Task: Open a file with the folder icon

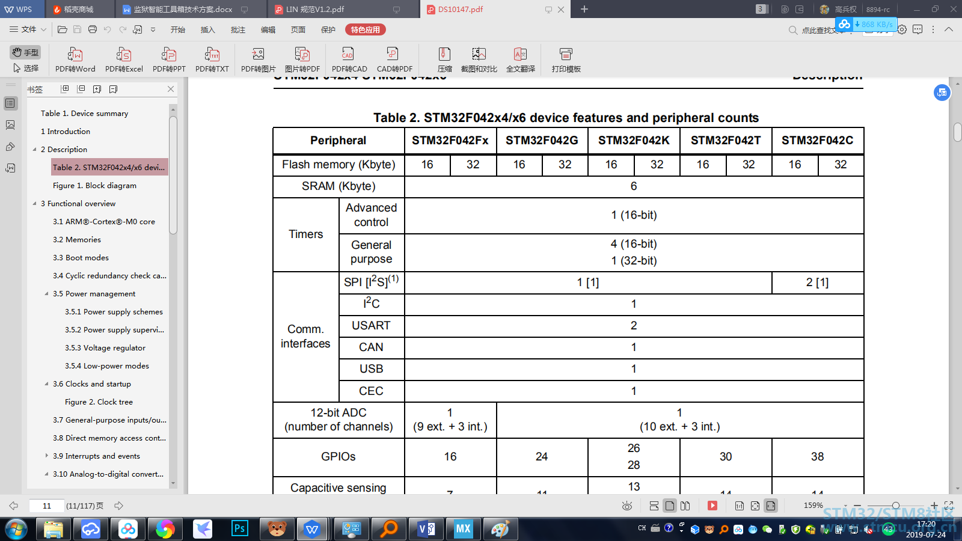Action: coord(63,29)
